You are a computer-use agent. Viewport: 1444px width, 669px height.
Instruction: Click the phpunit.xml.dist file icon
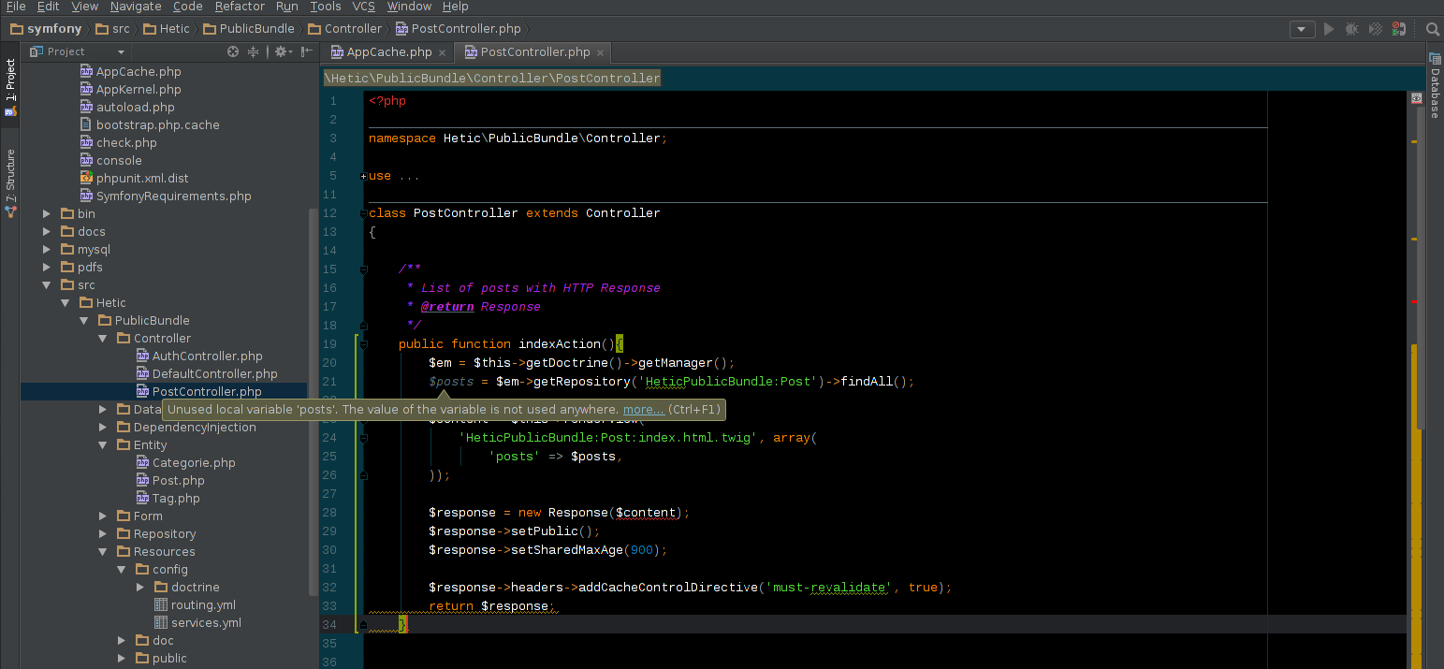[86, 178]
